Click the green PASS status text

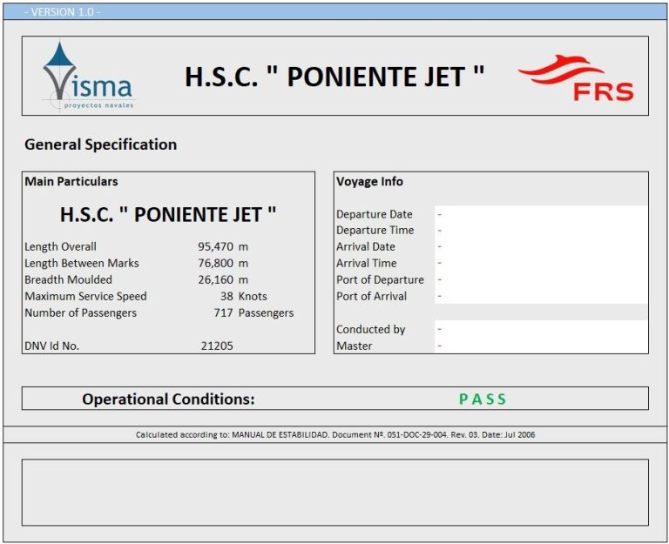[x=483, y=399]
